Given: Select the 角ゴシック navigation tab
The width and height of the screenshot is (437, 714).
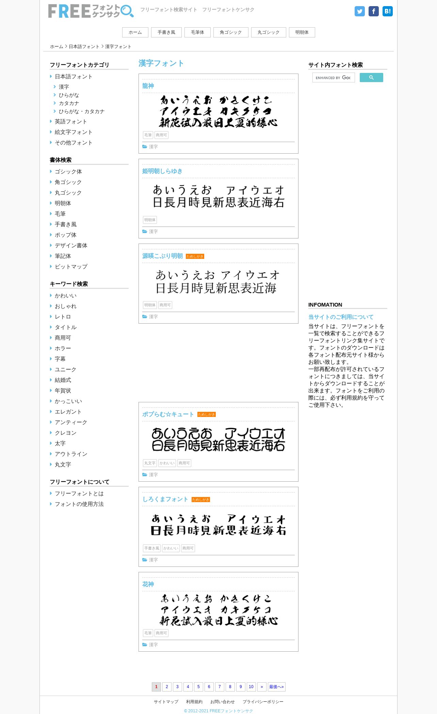Looking at the screenshot, I should pos(231,32).
